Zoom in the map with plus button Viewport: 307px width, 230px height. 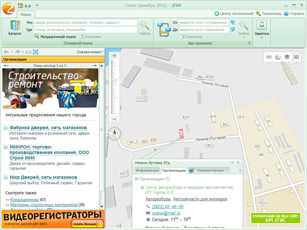tap(114, 55)
